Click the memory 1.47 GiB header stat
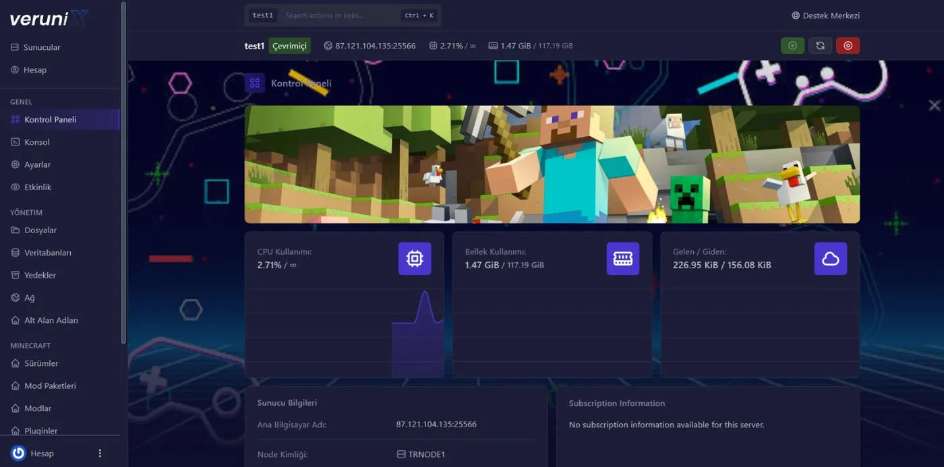The height and width of the screenshot is (467, 944). click(x=531, y=46)
